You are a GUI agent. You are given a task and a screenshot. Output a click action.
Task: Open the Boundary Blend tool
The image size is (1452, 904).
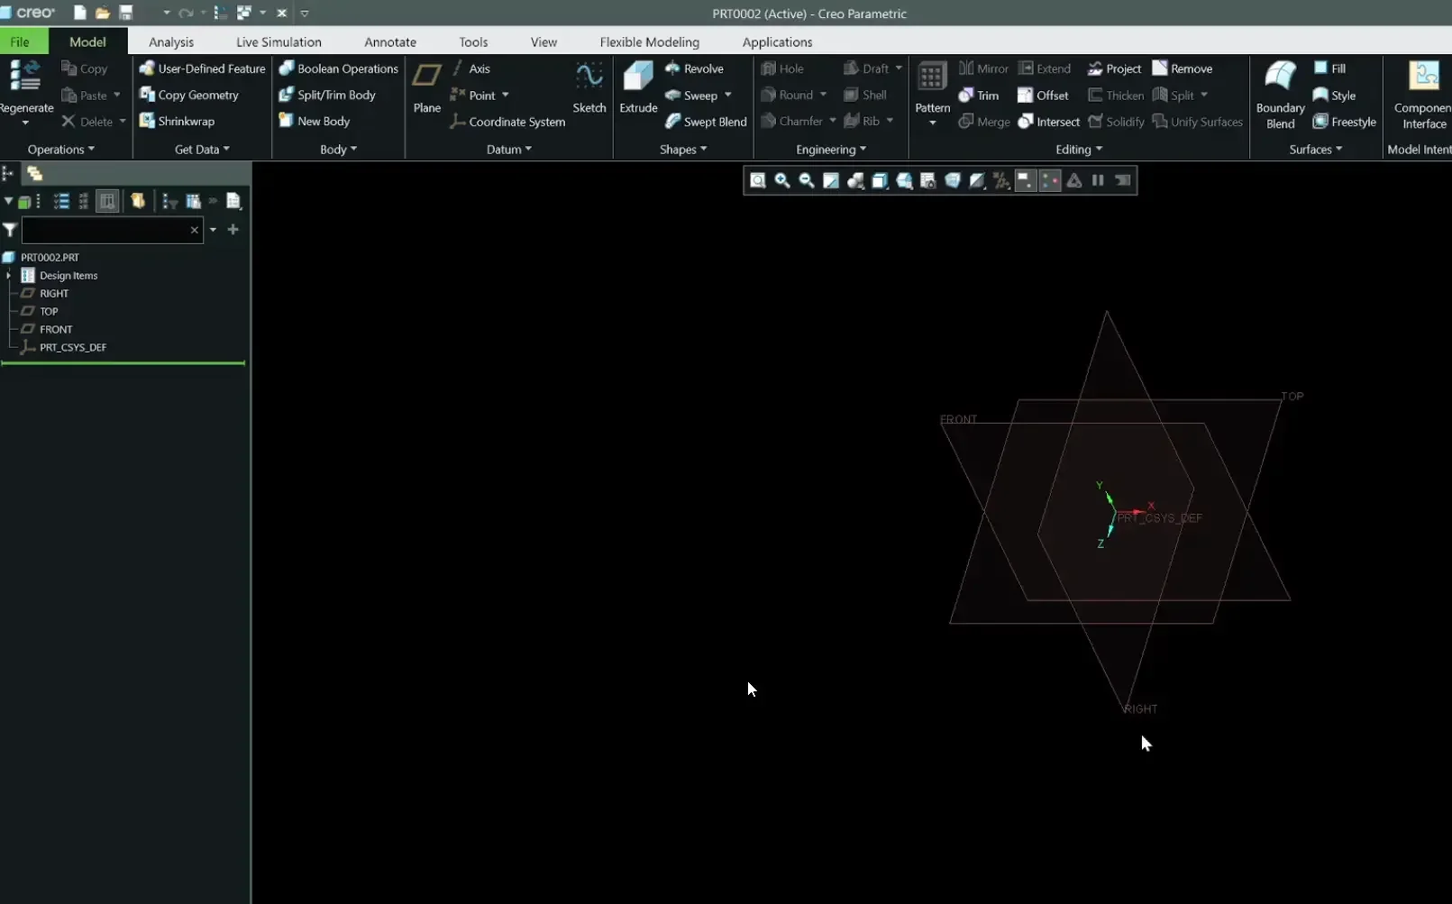click(1280, 95)
